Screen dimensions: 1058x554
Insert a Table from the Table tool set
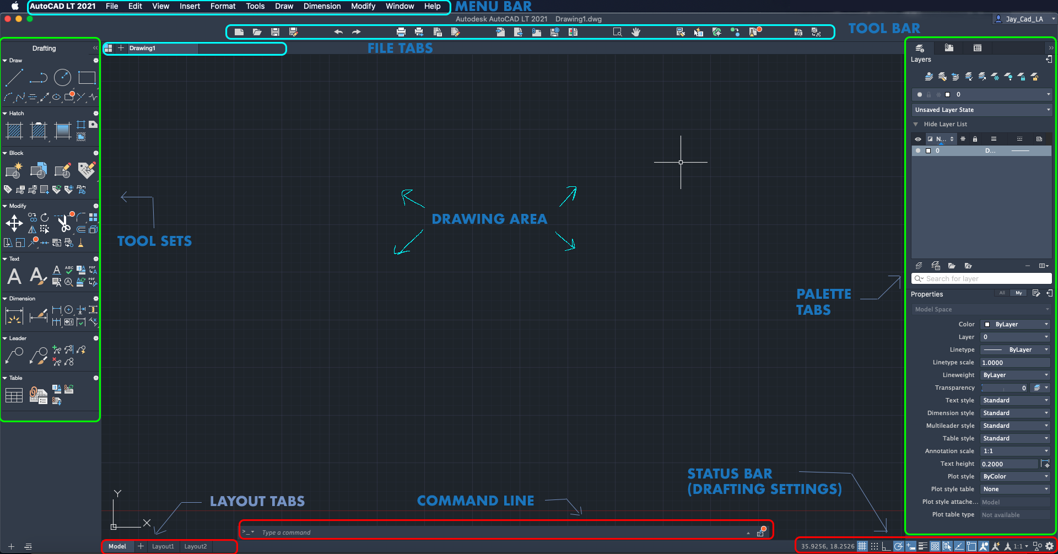pos(14,395)
